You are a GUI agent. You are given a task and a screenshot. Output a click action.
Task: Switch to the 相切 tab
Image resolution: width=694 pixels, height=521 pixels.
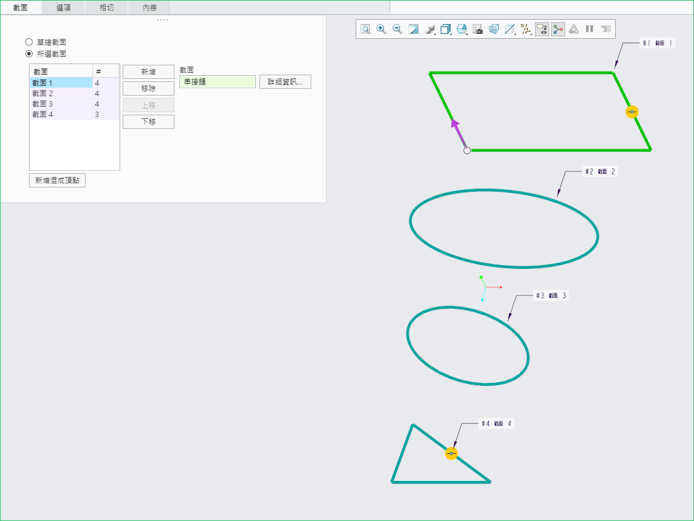[x=107, y=7]
